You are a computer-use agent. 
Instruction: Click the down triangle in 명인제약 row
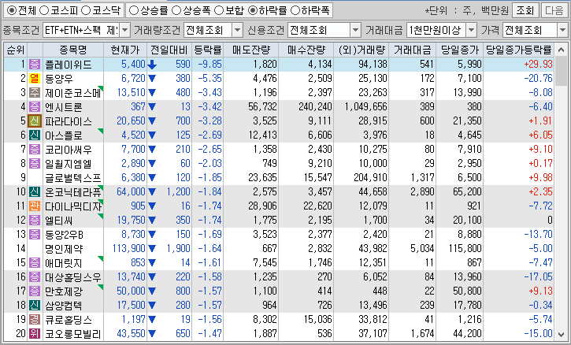(152, 248)
